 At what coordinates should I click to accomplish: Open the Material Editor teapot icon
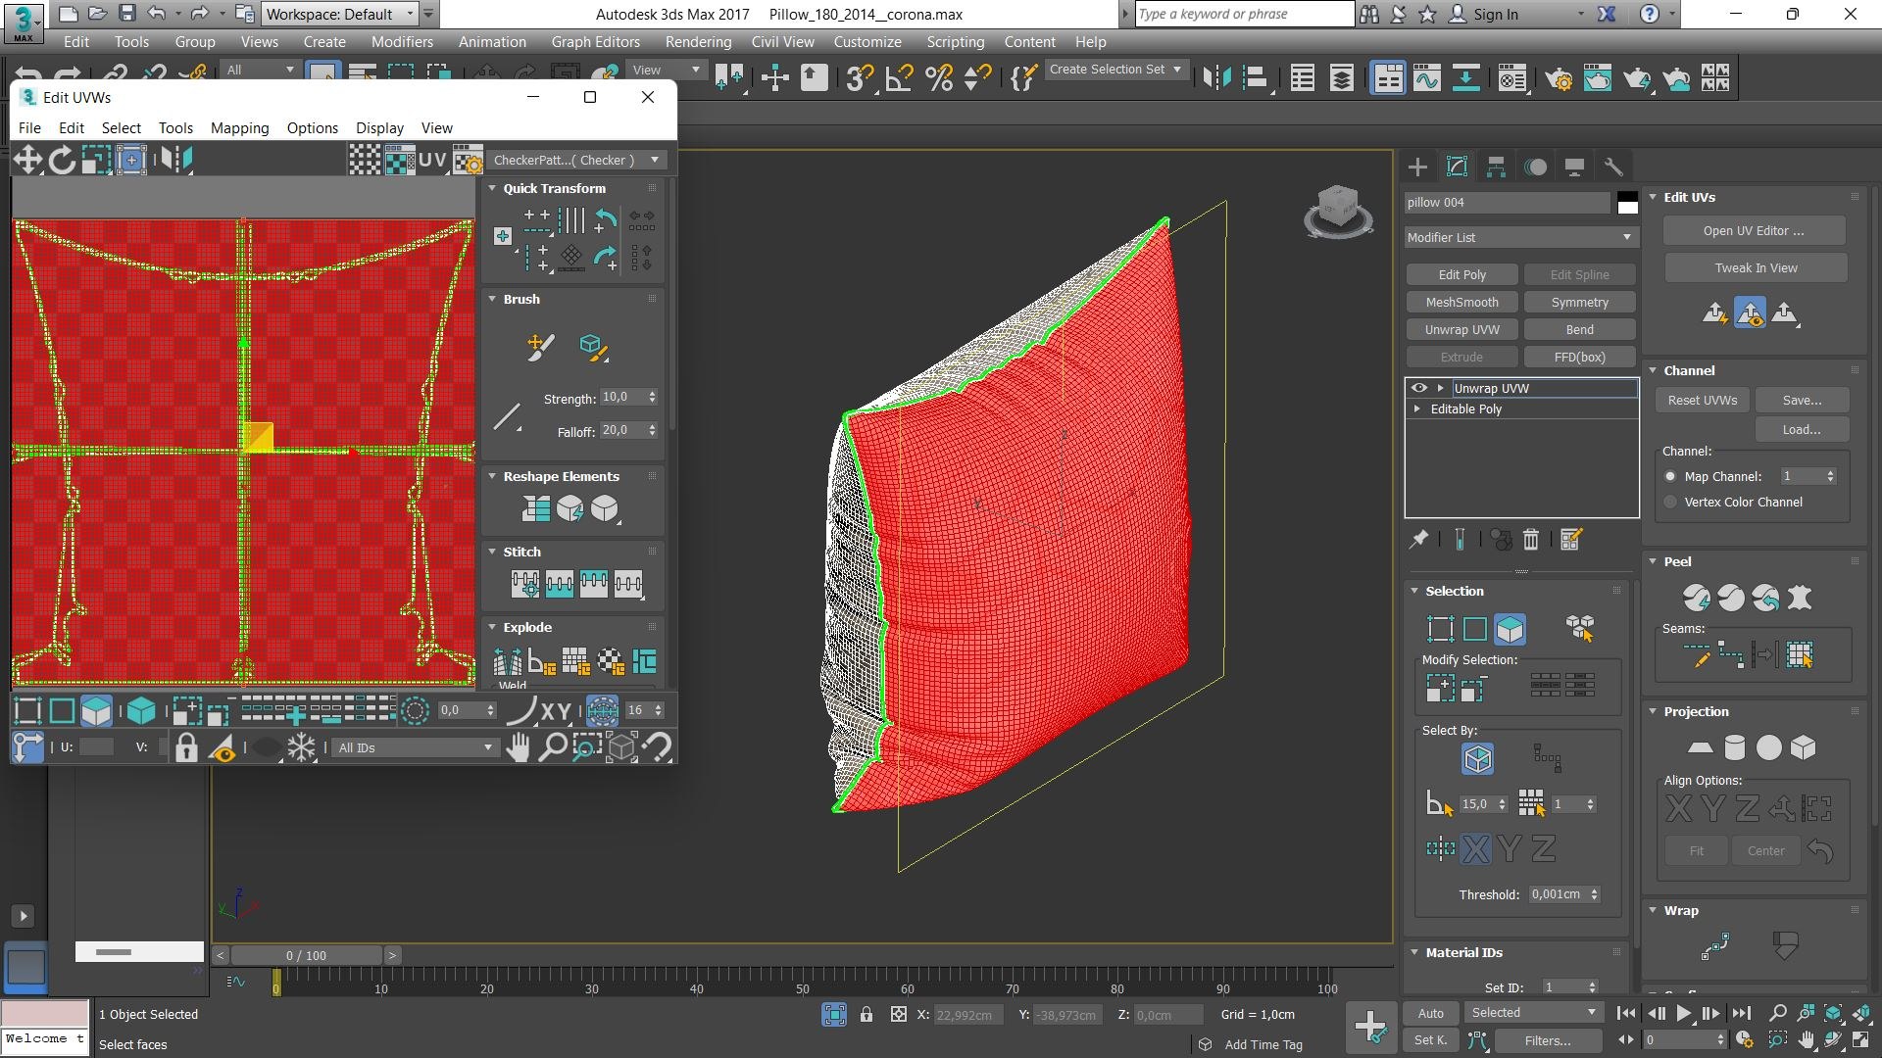click(1511, 78)
